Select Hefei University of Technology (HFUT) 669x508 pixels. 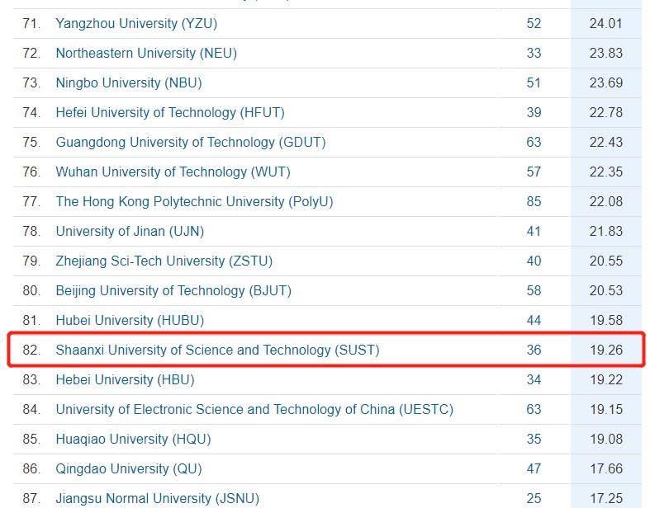tap(170, 112)
